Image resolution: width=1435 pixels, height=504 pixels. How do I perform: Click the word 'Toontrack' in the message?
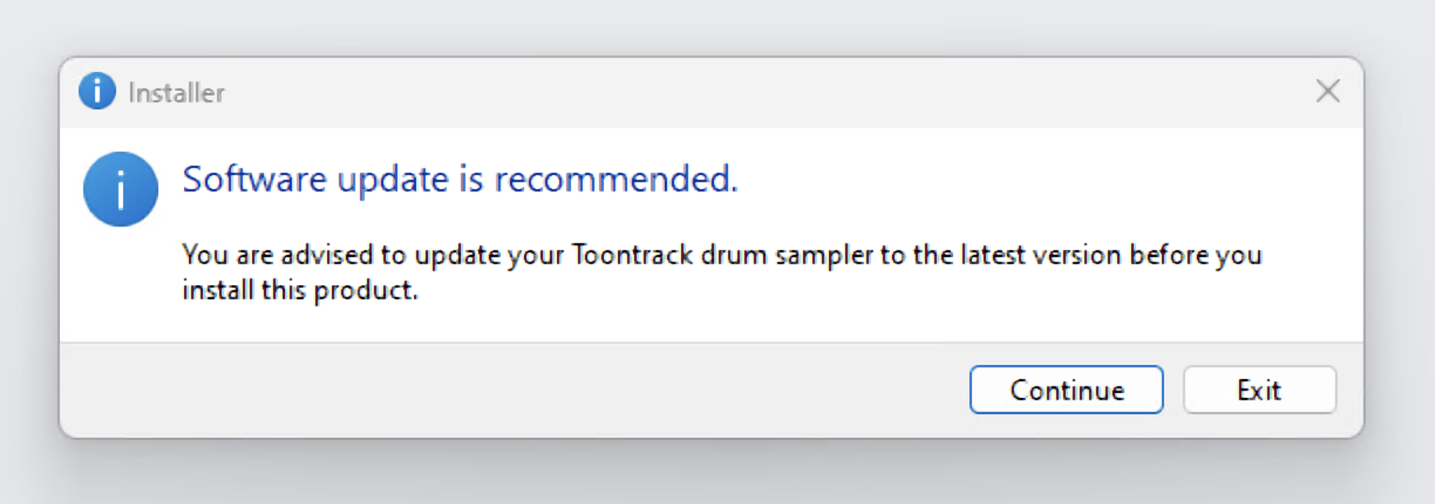click(x=632, y=255)
